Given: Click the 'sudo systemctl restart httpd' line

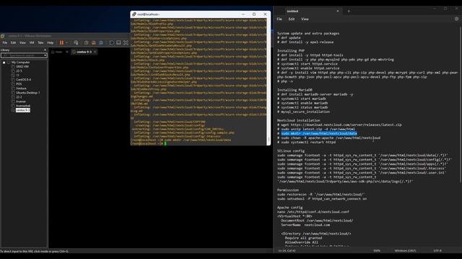Looking at the screenshot, I should 306,142.
